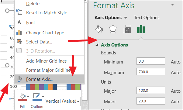The image size is (183, 110).
Task: Collapse the Axis Options section triangle
Action: tap(97, 45)
